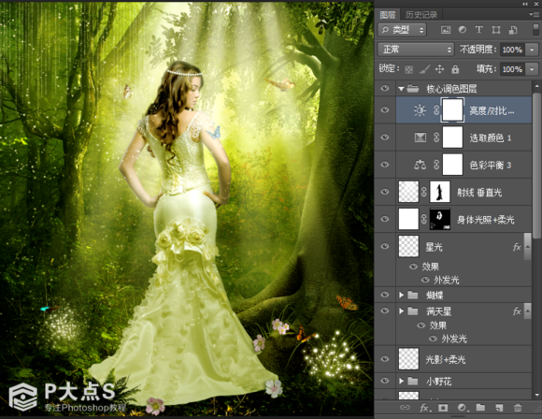Click 效果 row under 星光 layer
This screenshot has width=542, height=419.
tap(430, 267)
